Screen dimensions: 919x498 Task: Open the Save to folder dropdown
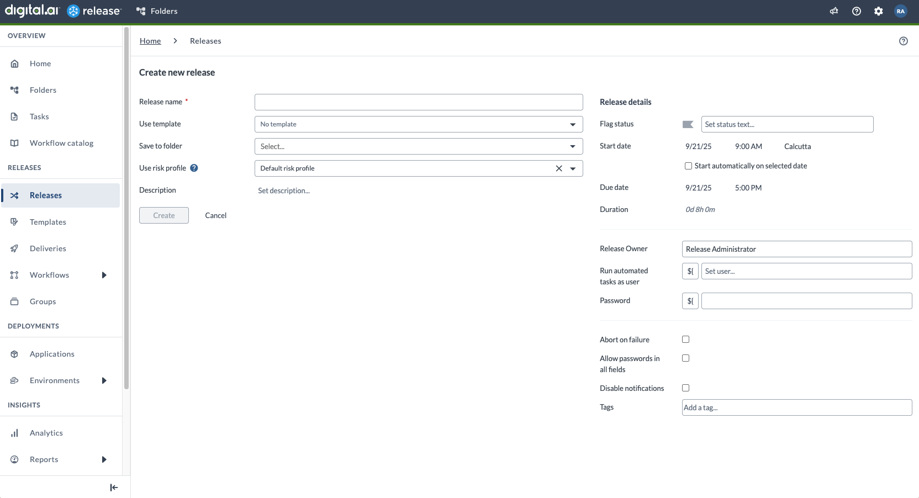point(418,146)
